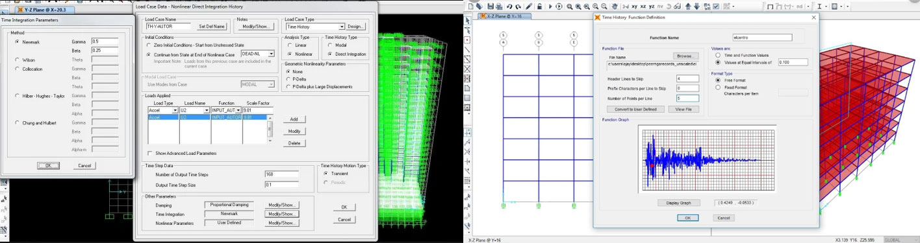Click Number of Output Time Steps field
Viewport: 920px width, 243px height.
click(x=281, y=174)
